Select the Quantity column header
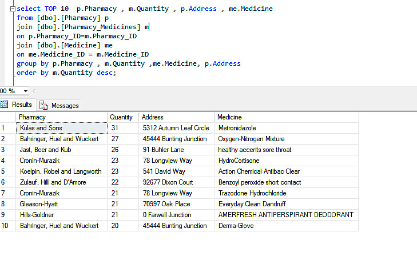The width and height of the screenshot is (417, 268). [122, 117]
